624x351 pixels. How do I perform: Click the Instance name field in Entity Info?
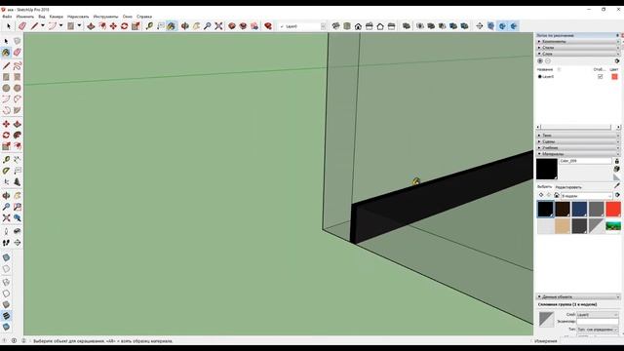598,321
